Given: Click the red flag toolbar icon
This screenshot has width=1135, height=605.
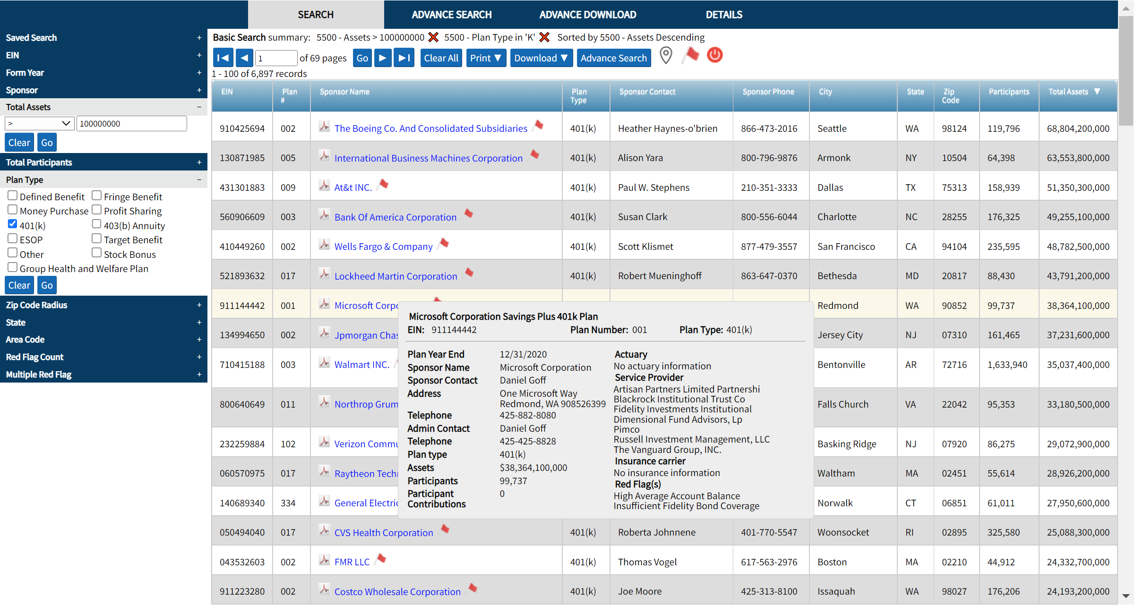Looking at the screenshot, I should [x=691, y=55].
